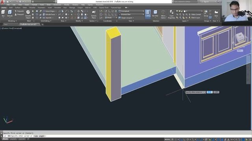Switch to the Surface ribbon tab
This screenshot has height=141, width=252.
coord(17,7)
